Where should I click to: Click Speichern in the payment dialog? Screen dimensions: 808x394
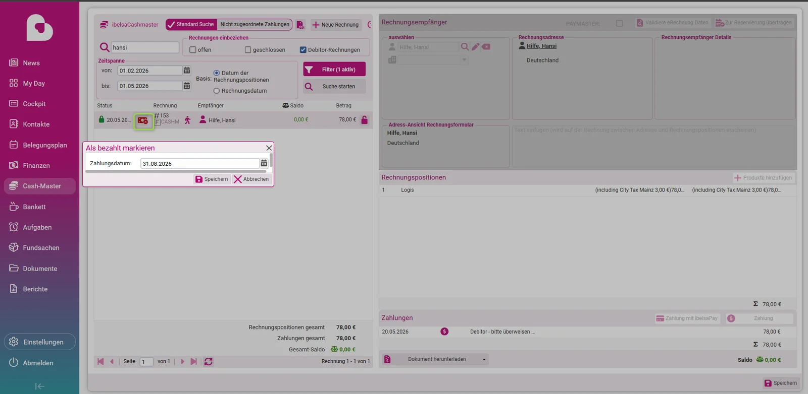click(x=212, y=179)
